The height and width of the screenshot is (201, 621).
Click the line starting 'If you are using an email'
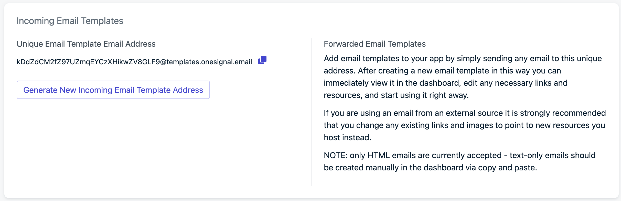pos(465,113)
